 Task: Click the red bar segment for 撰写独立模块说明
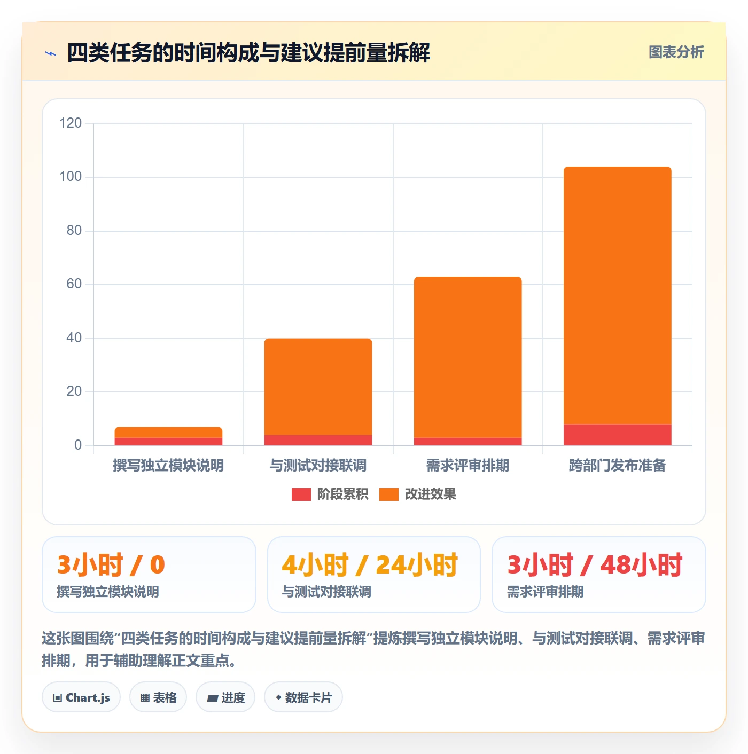point(169,442)
